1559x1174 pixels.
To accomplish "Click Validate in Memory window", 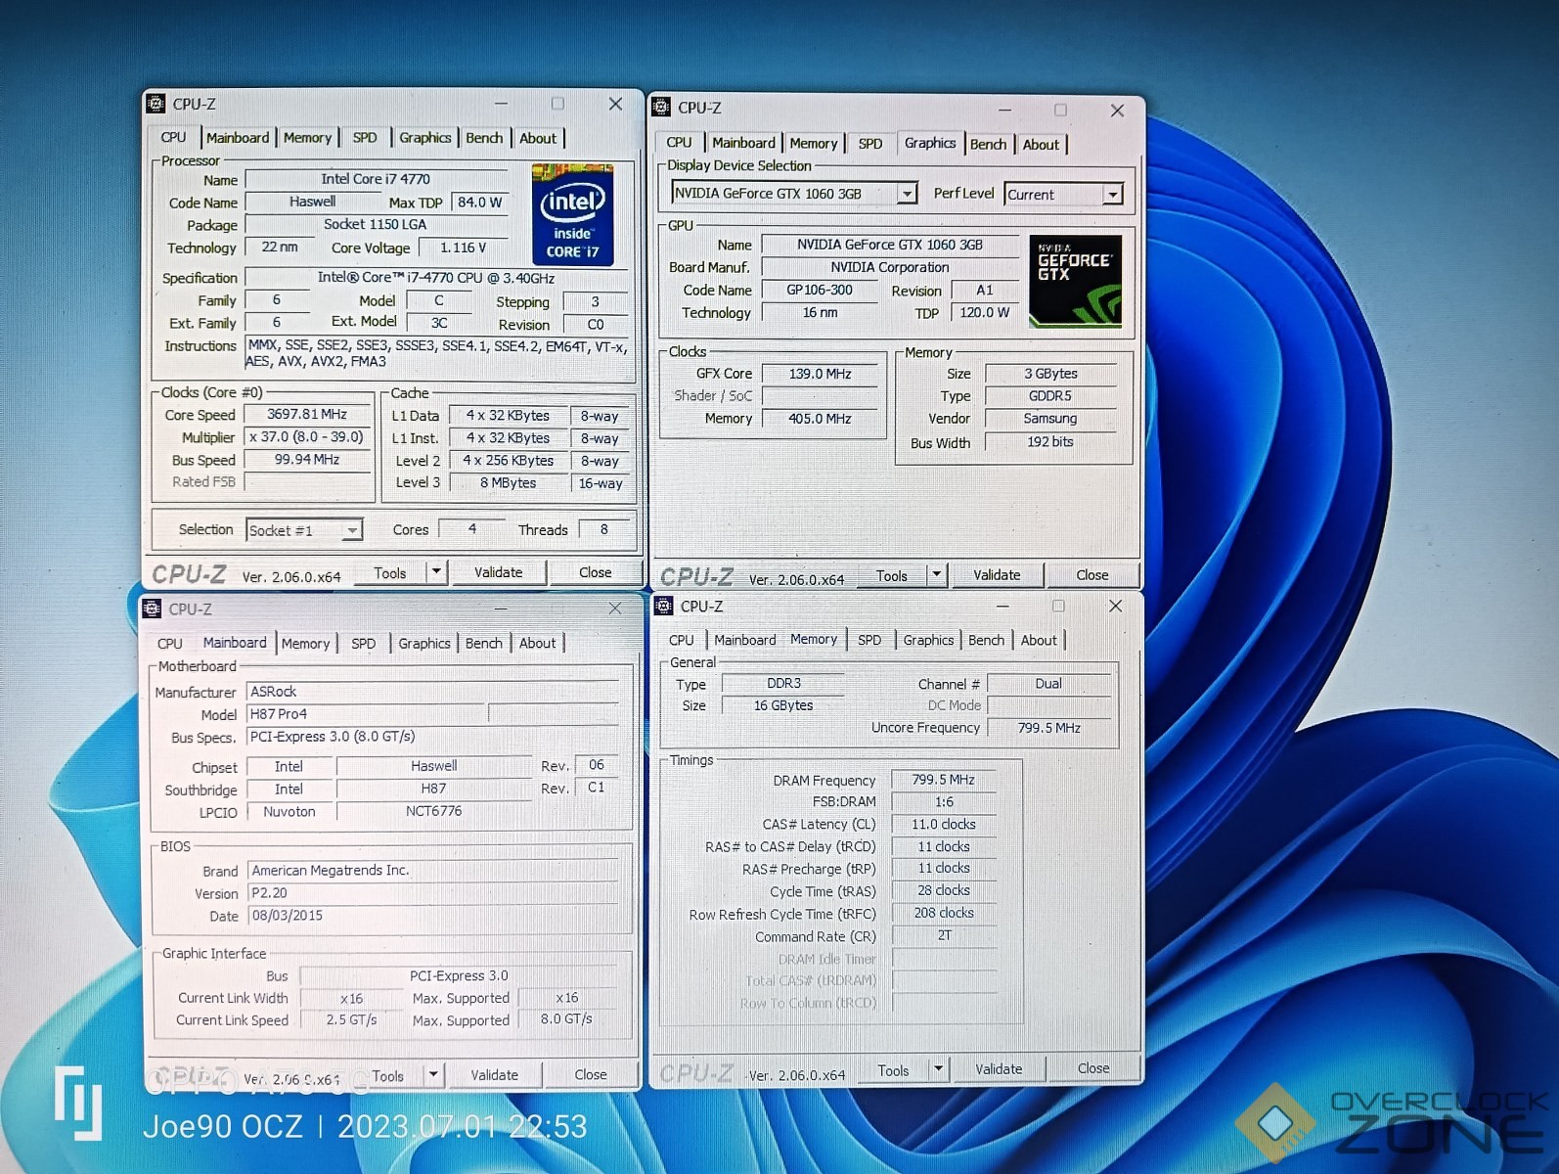I will pyautogui.click(x=999, y=1069).
